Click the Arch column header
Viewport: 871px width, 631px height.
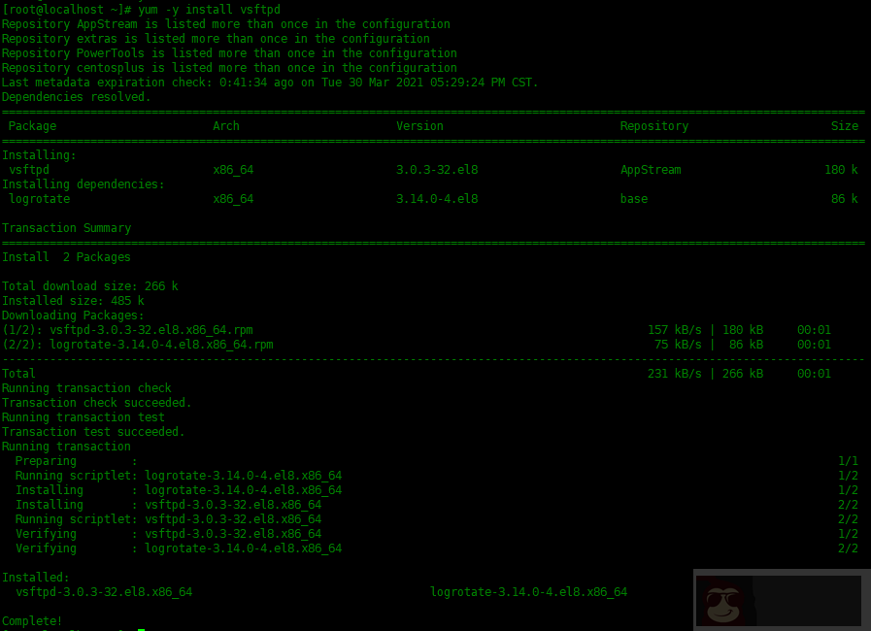point(225,125)
